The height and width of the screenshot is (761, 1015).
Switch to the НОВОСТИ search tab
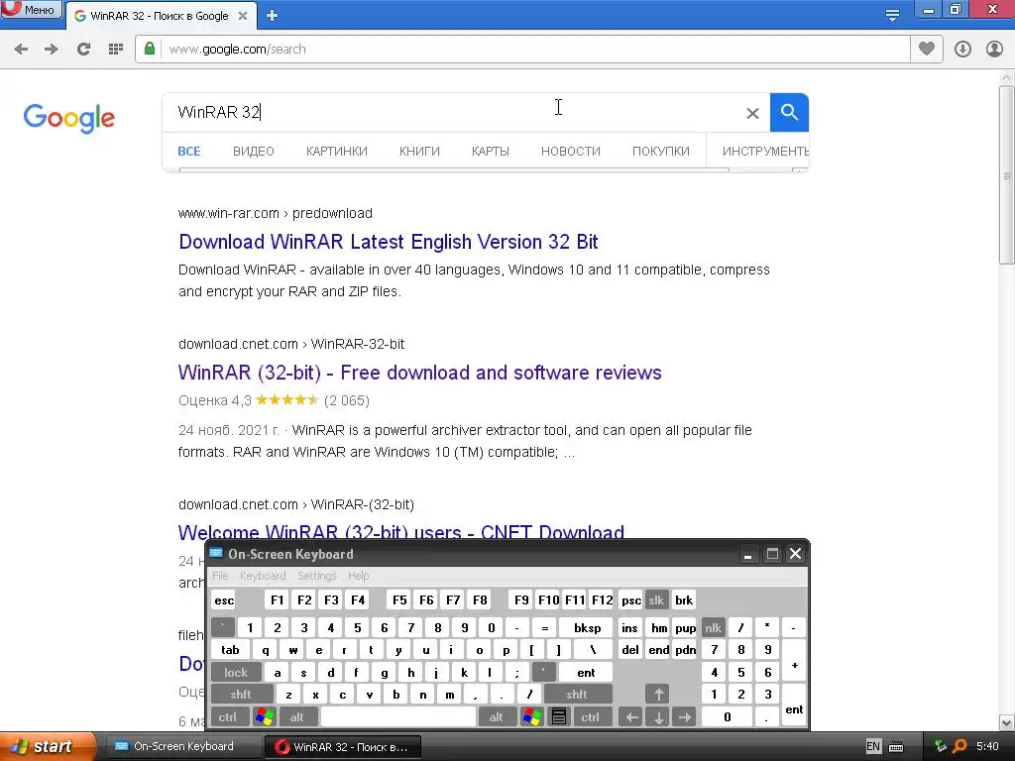[x=571, y=152]
